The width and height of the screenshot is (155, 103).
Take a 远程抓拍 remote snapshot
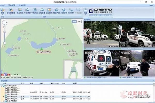(49, 11)
